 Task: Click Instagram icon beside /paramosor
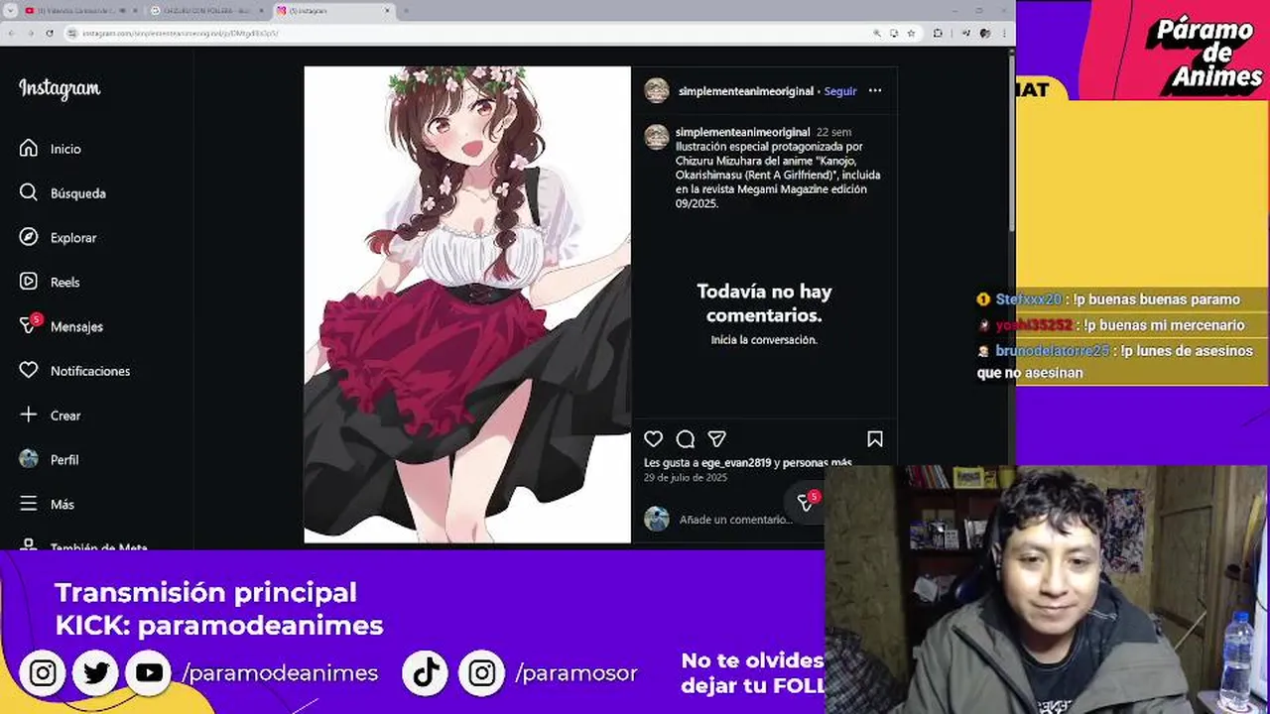(x=482, y=672)
